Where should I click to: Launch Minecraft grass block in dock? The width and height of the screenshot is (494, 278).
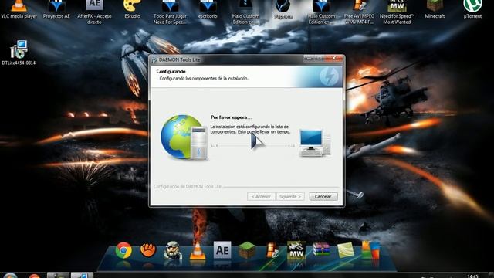[247, 250]
